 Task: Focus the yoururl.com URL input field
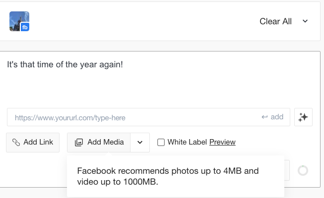point(148,117)
